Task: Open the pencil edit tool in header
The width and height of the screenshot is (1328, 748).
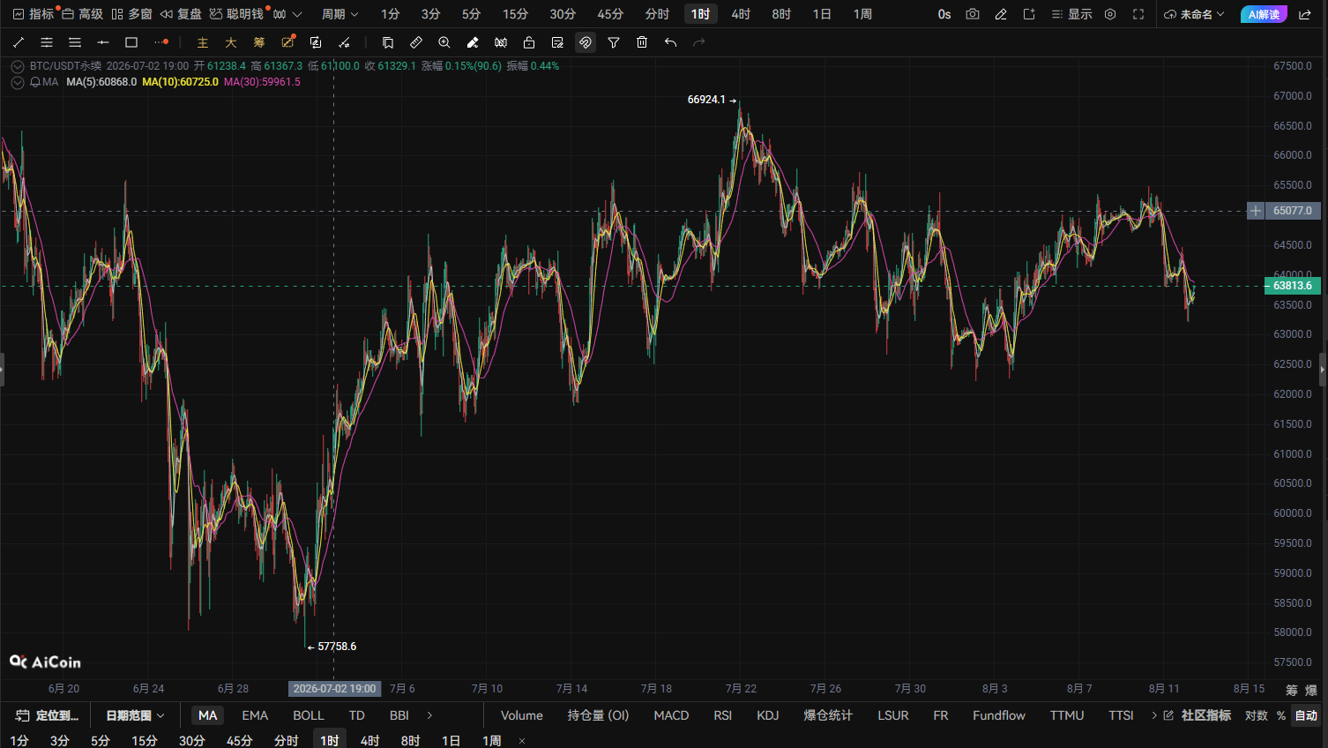Action: [1001, 14]
